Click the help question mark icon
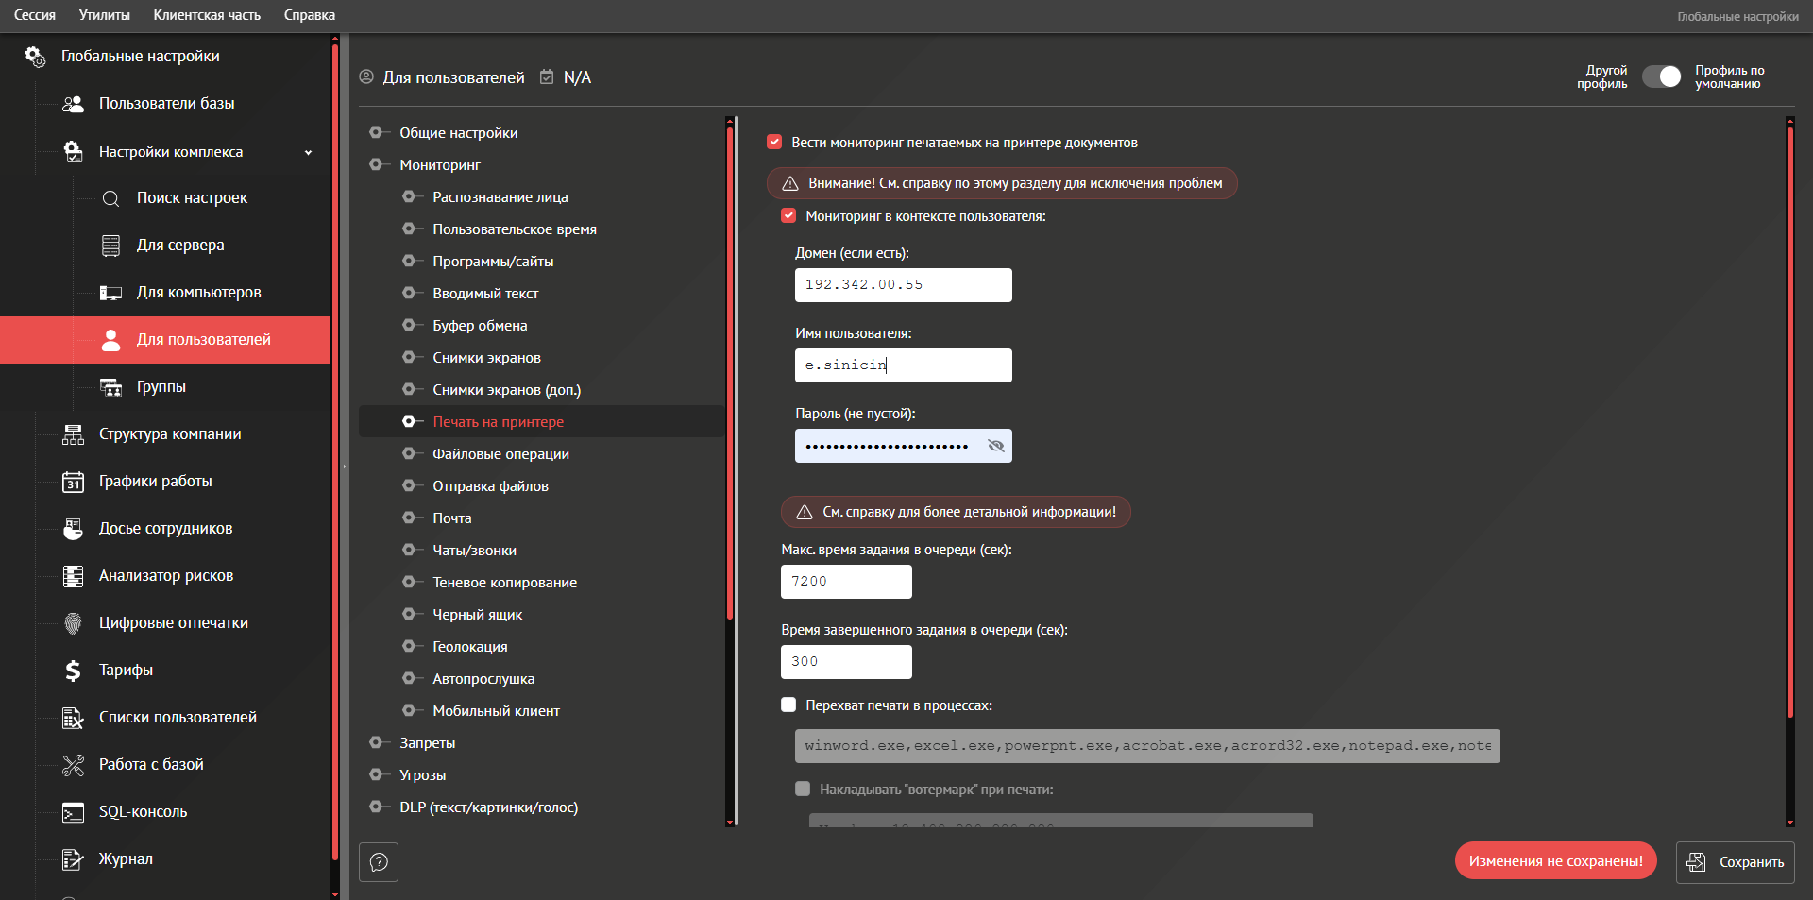This screenshot has height=900, width=1813. coord(379,861)
